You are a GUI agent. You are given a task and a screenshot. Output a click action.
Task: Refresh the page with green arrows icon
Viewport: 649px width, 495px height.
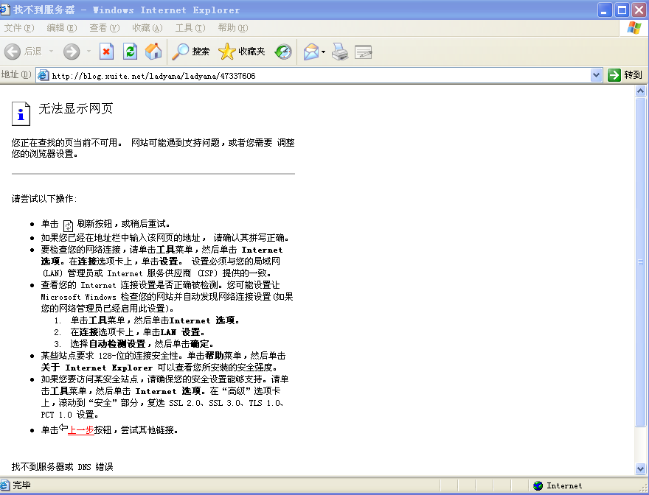130,52
